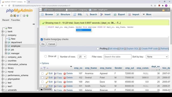The height and width of the screenshot is (97, 172).
Task: Open Number of rows dropdown
Action: [82, 57]
